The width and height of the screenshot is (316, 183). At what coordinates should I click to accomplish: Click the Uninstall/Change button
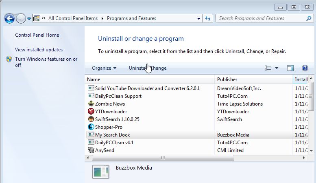coord(148,68)
